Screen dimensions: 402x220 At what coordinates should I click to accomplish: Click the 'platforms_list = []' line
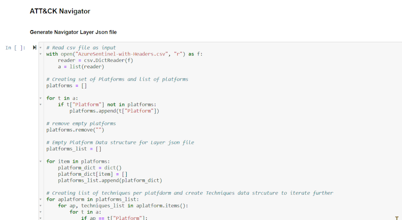[74, 149]
